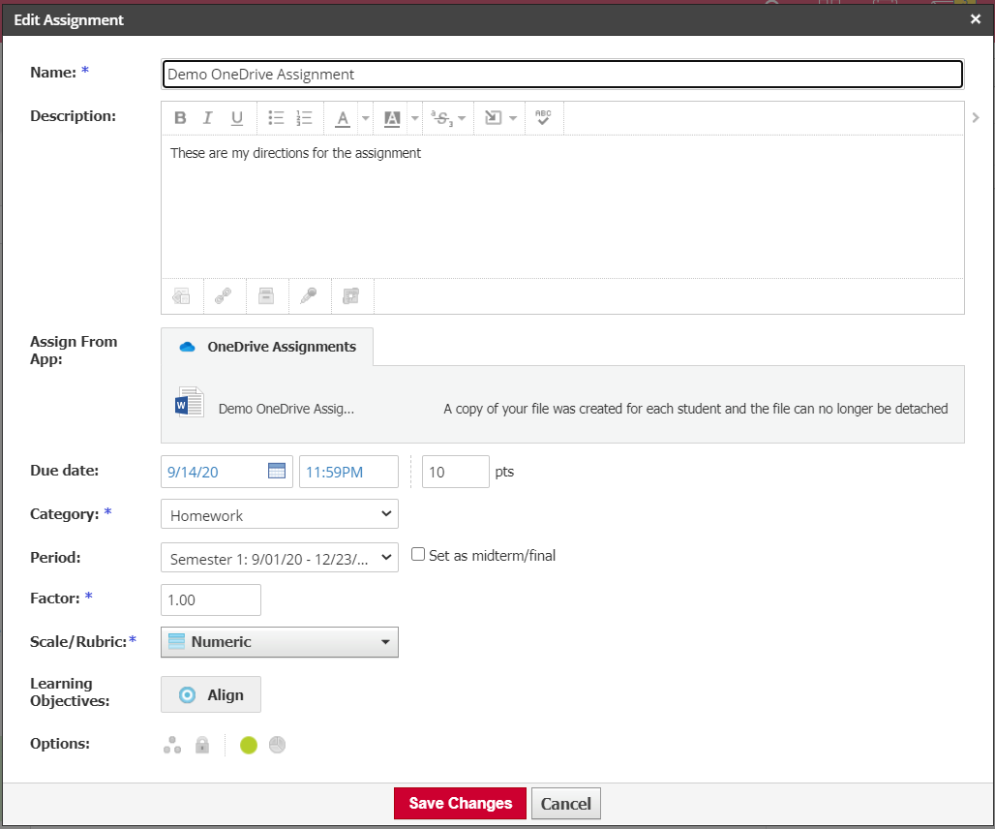Screen dimensions: 995x829
Task: Click the microphone audio recording icon
Action: [309, 296]
